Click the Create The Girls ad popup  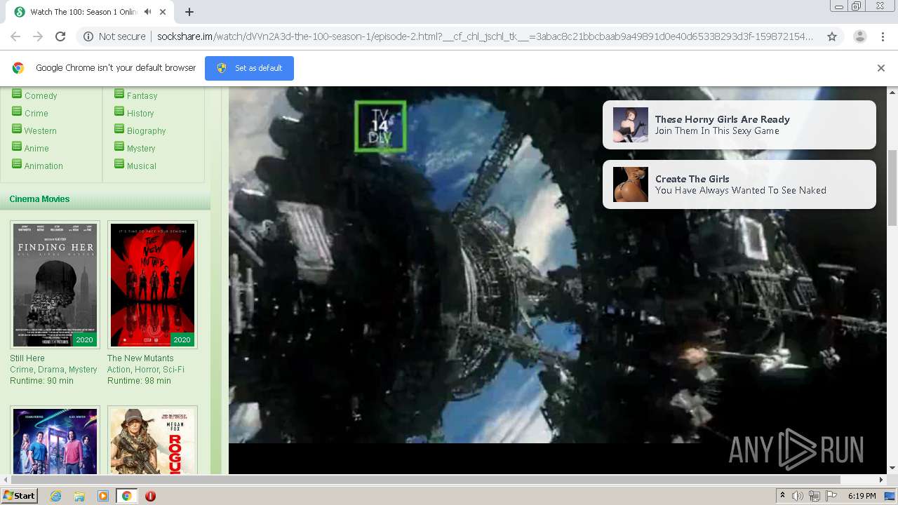tap(739, 184)
